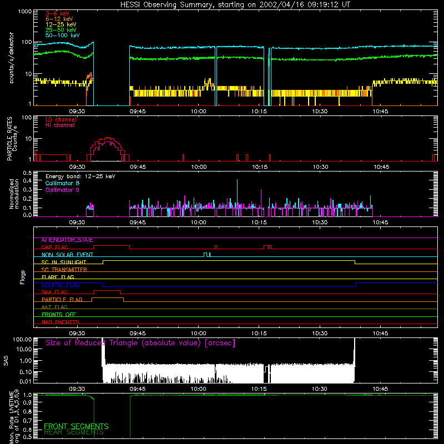Click the 'NON_SOLAR_EVENT' flag label
The height and width of the screenshot is (444, 444).
[67, 255]
